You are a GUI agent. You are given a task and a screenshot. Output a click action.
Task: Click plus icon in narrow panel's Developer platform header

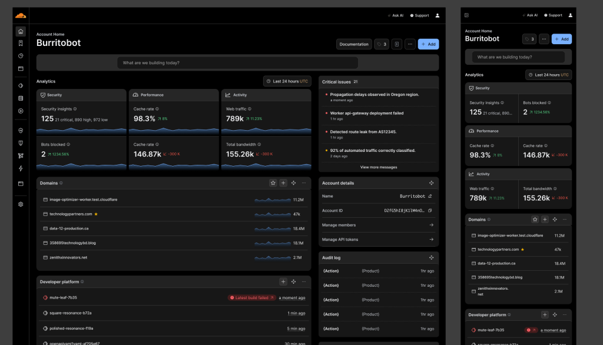tap(545, 314)
